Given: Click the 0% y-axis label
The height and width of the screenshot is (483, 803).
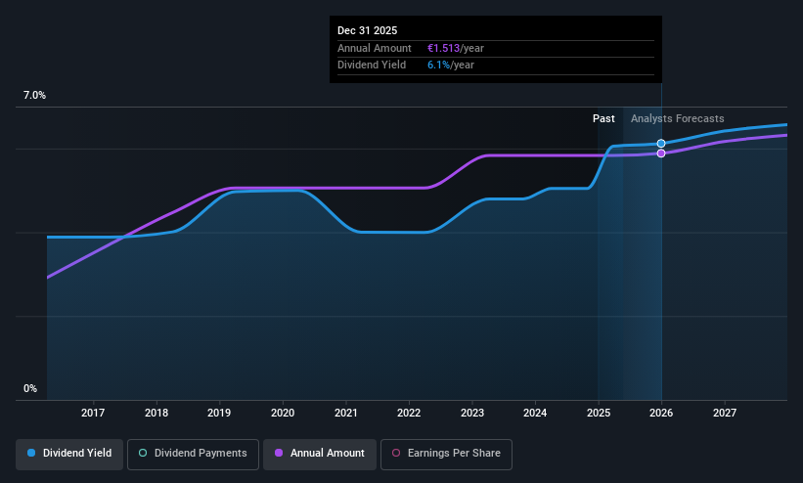Looking at the screenshot, I should (30, 389).
